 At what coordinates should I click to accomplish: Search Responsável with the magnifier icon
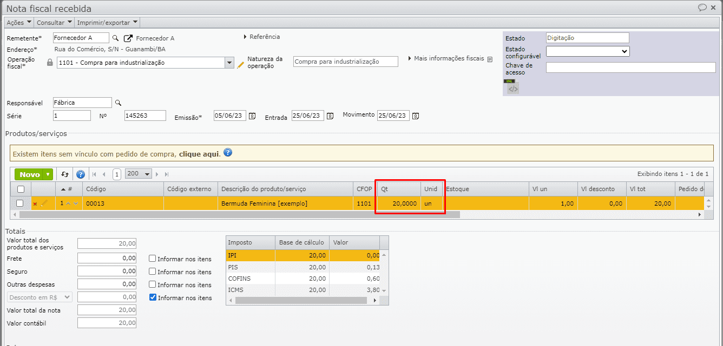pos(118,103)
